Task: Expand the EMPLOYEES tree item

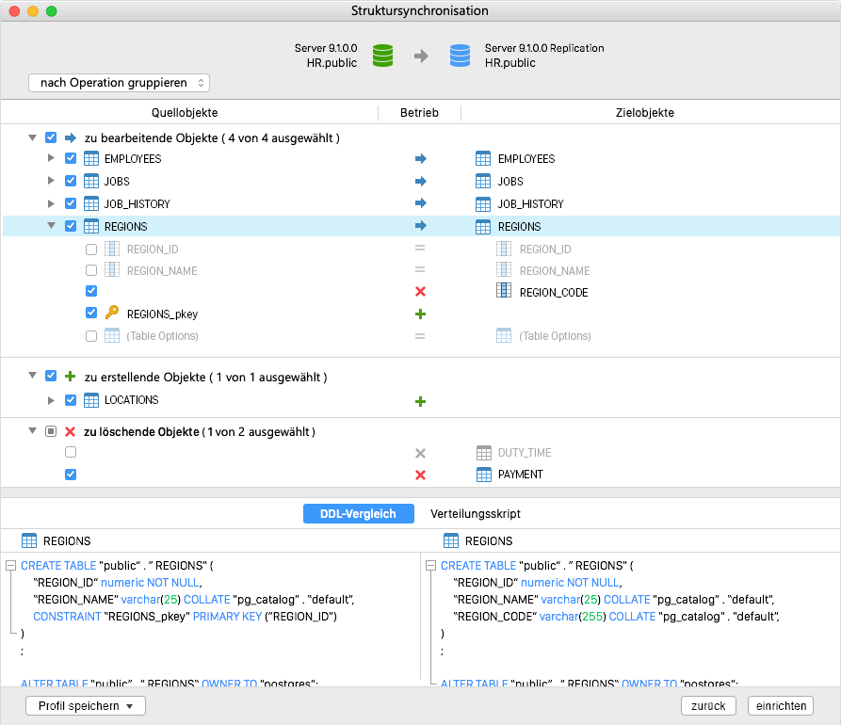Action: [52, 158]
